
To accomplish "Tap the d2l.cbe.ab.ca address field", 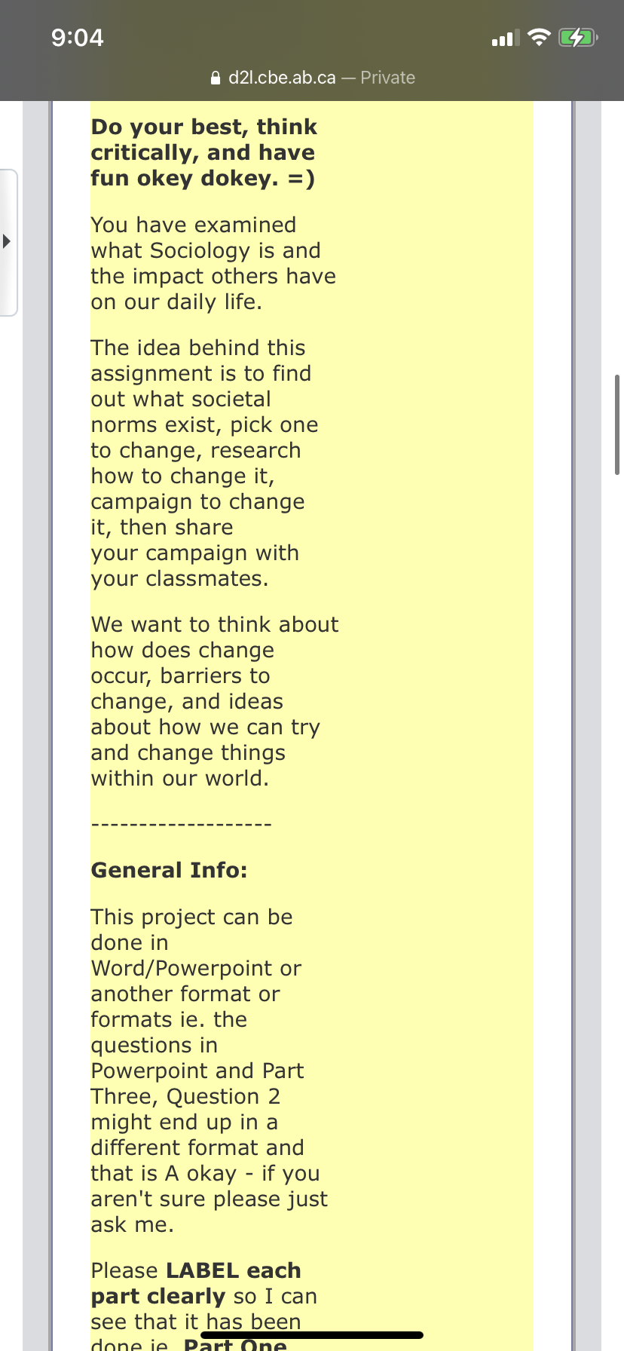I will (282, 78).
